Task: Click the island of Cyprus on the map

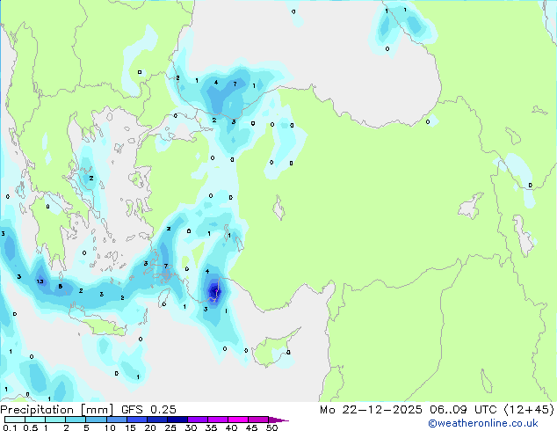Action: point(273,350)
